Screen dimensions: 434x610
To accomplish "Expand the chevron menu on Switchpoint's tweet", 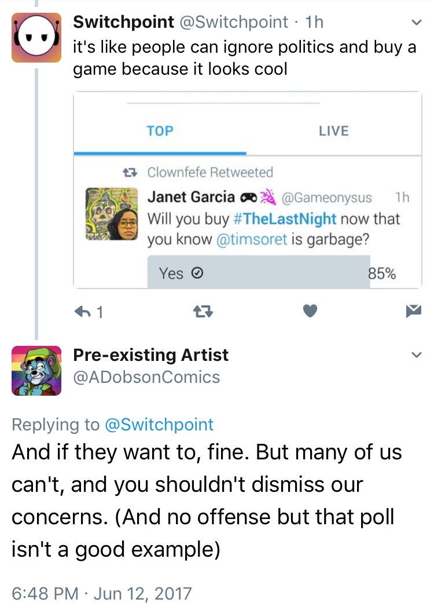I will [416, 23].
